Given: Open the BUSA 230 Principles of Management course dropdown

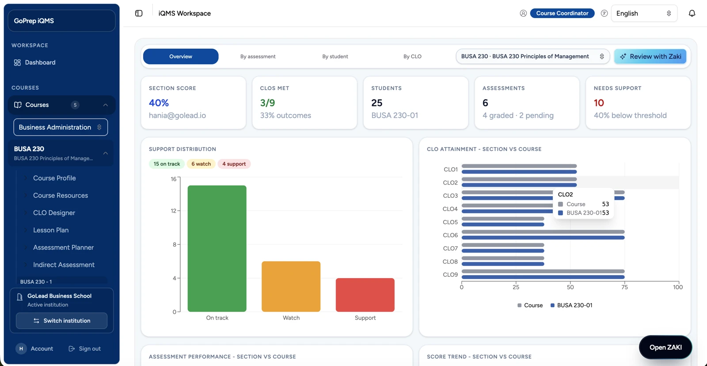Looking at the screenshot, I should coord(532,57).
